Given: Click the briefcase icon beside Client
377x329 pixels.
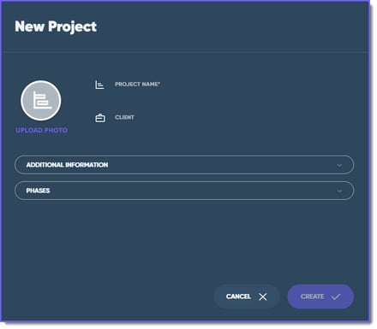Looking at the screenshot, I should click(100, 118).
